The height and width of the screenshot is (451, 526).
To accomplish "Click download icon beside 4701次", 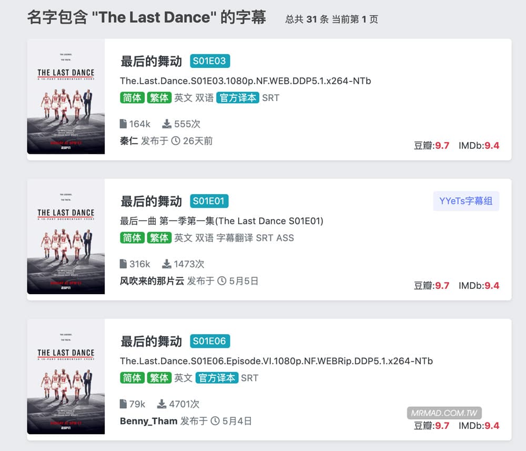I will coord(162,404).
